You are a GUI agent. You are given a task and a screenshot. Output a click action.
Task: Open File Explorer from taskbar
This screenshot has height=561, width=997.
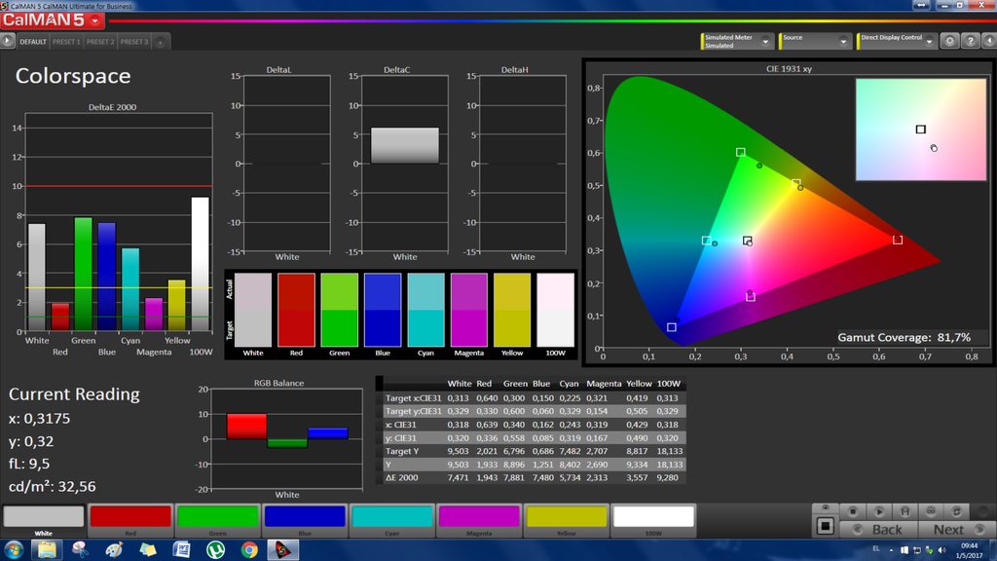click(47, 549)
